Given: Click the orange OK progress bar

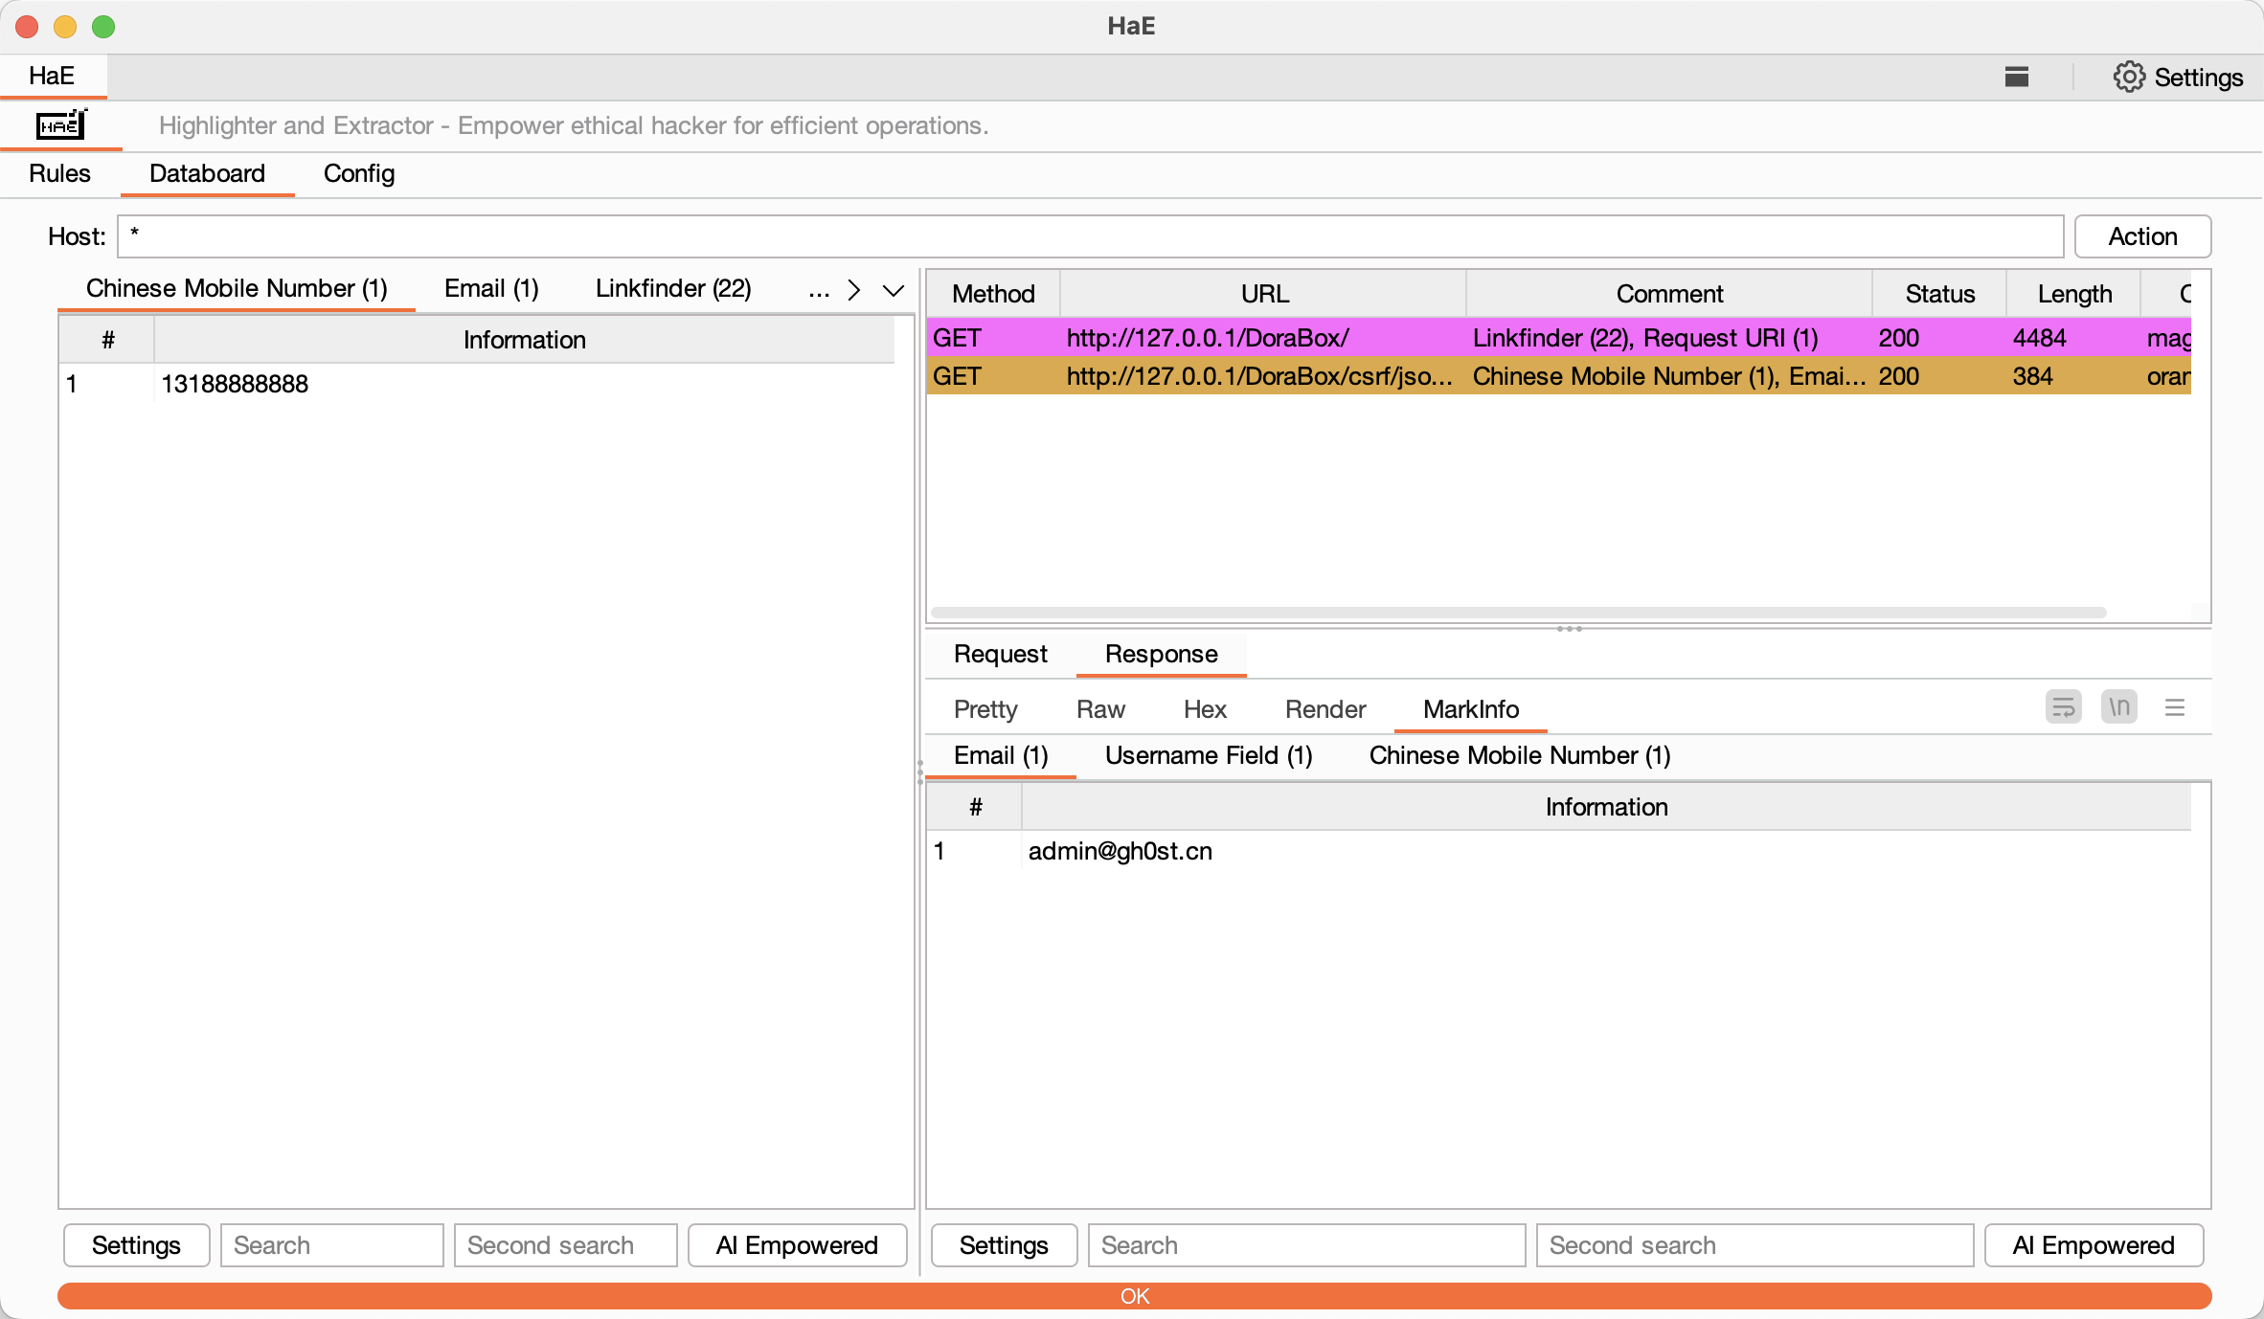Looking at the screenshot, I should click(x=1134, y=1295).
